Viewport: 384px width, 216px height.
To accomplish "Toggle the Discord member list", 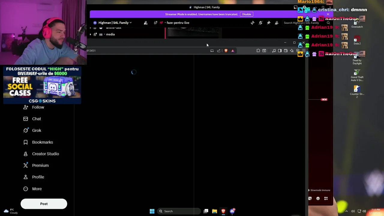I will coord(277,23).
